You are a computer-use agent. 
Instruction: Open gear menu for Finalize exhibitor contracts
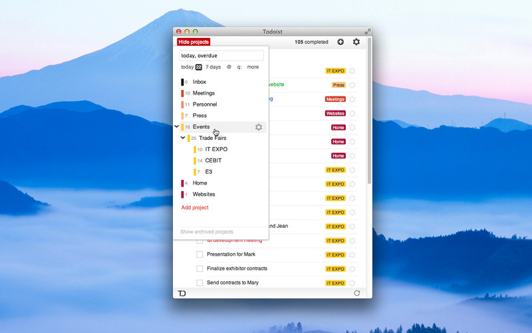coord(352,269)
